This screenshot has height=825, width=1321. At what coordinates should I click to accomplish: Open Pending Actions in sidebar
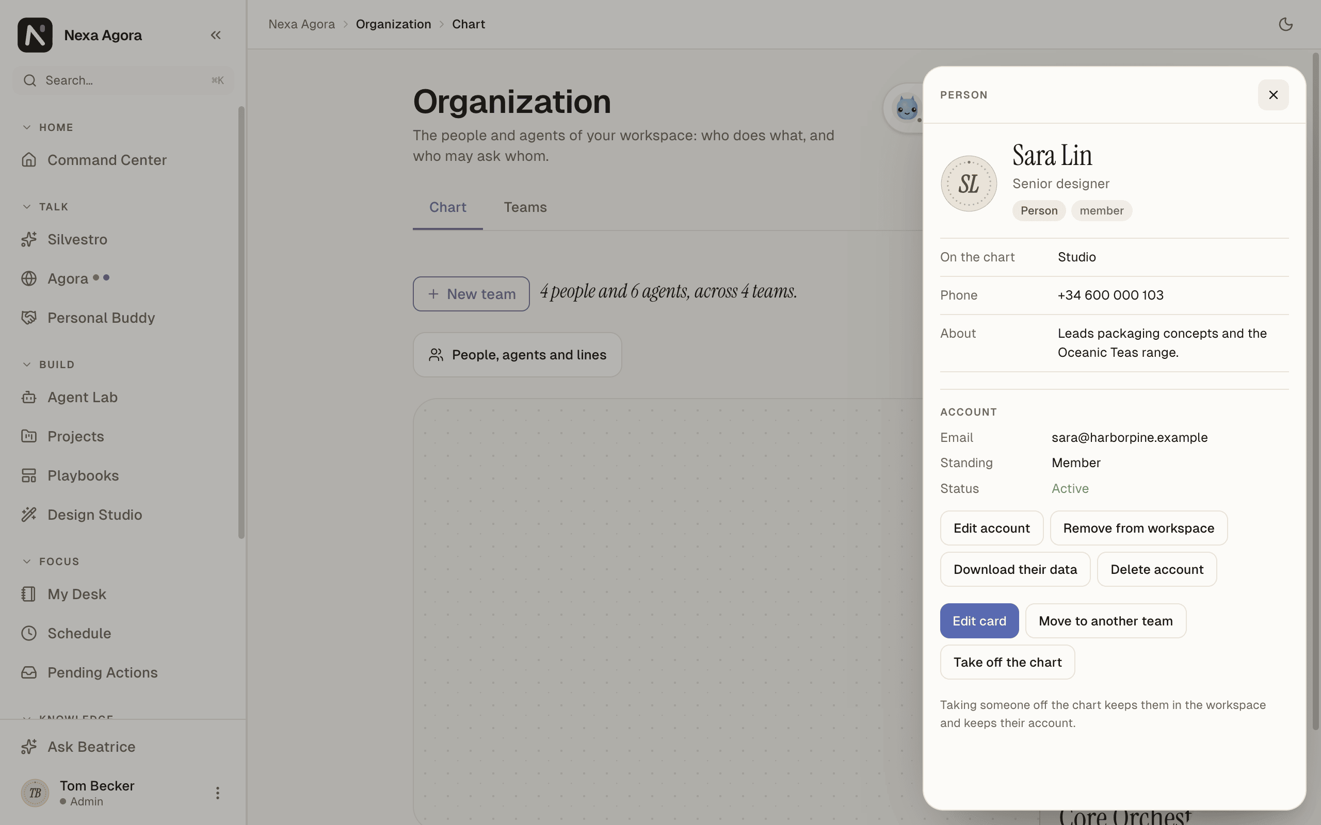tap(123, 672)
